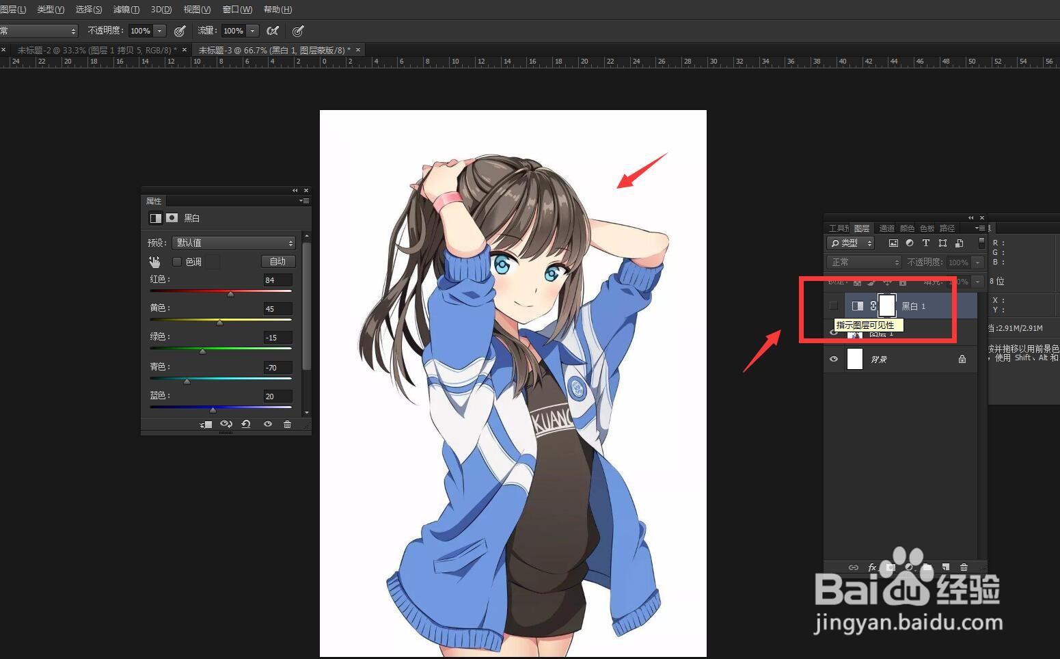Activate the on-image hand adjustment tool

click(154, 262)
